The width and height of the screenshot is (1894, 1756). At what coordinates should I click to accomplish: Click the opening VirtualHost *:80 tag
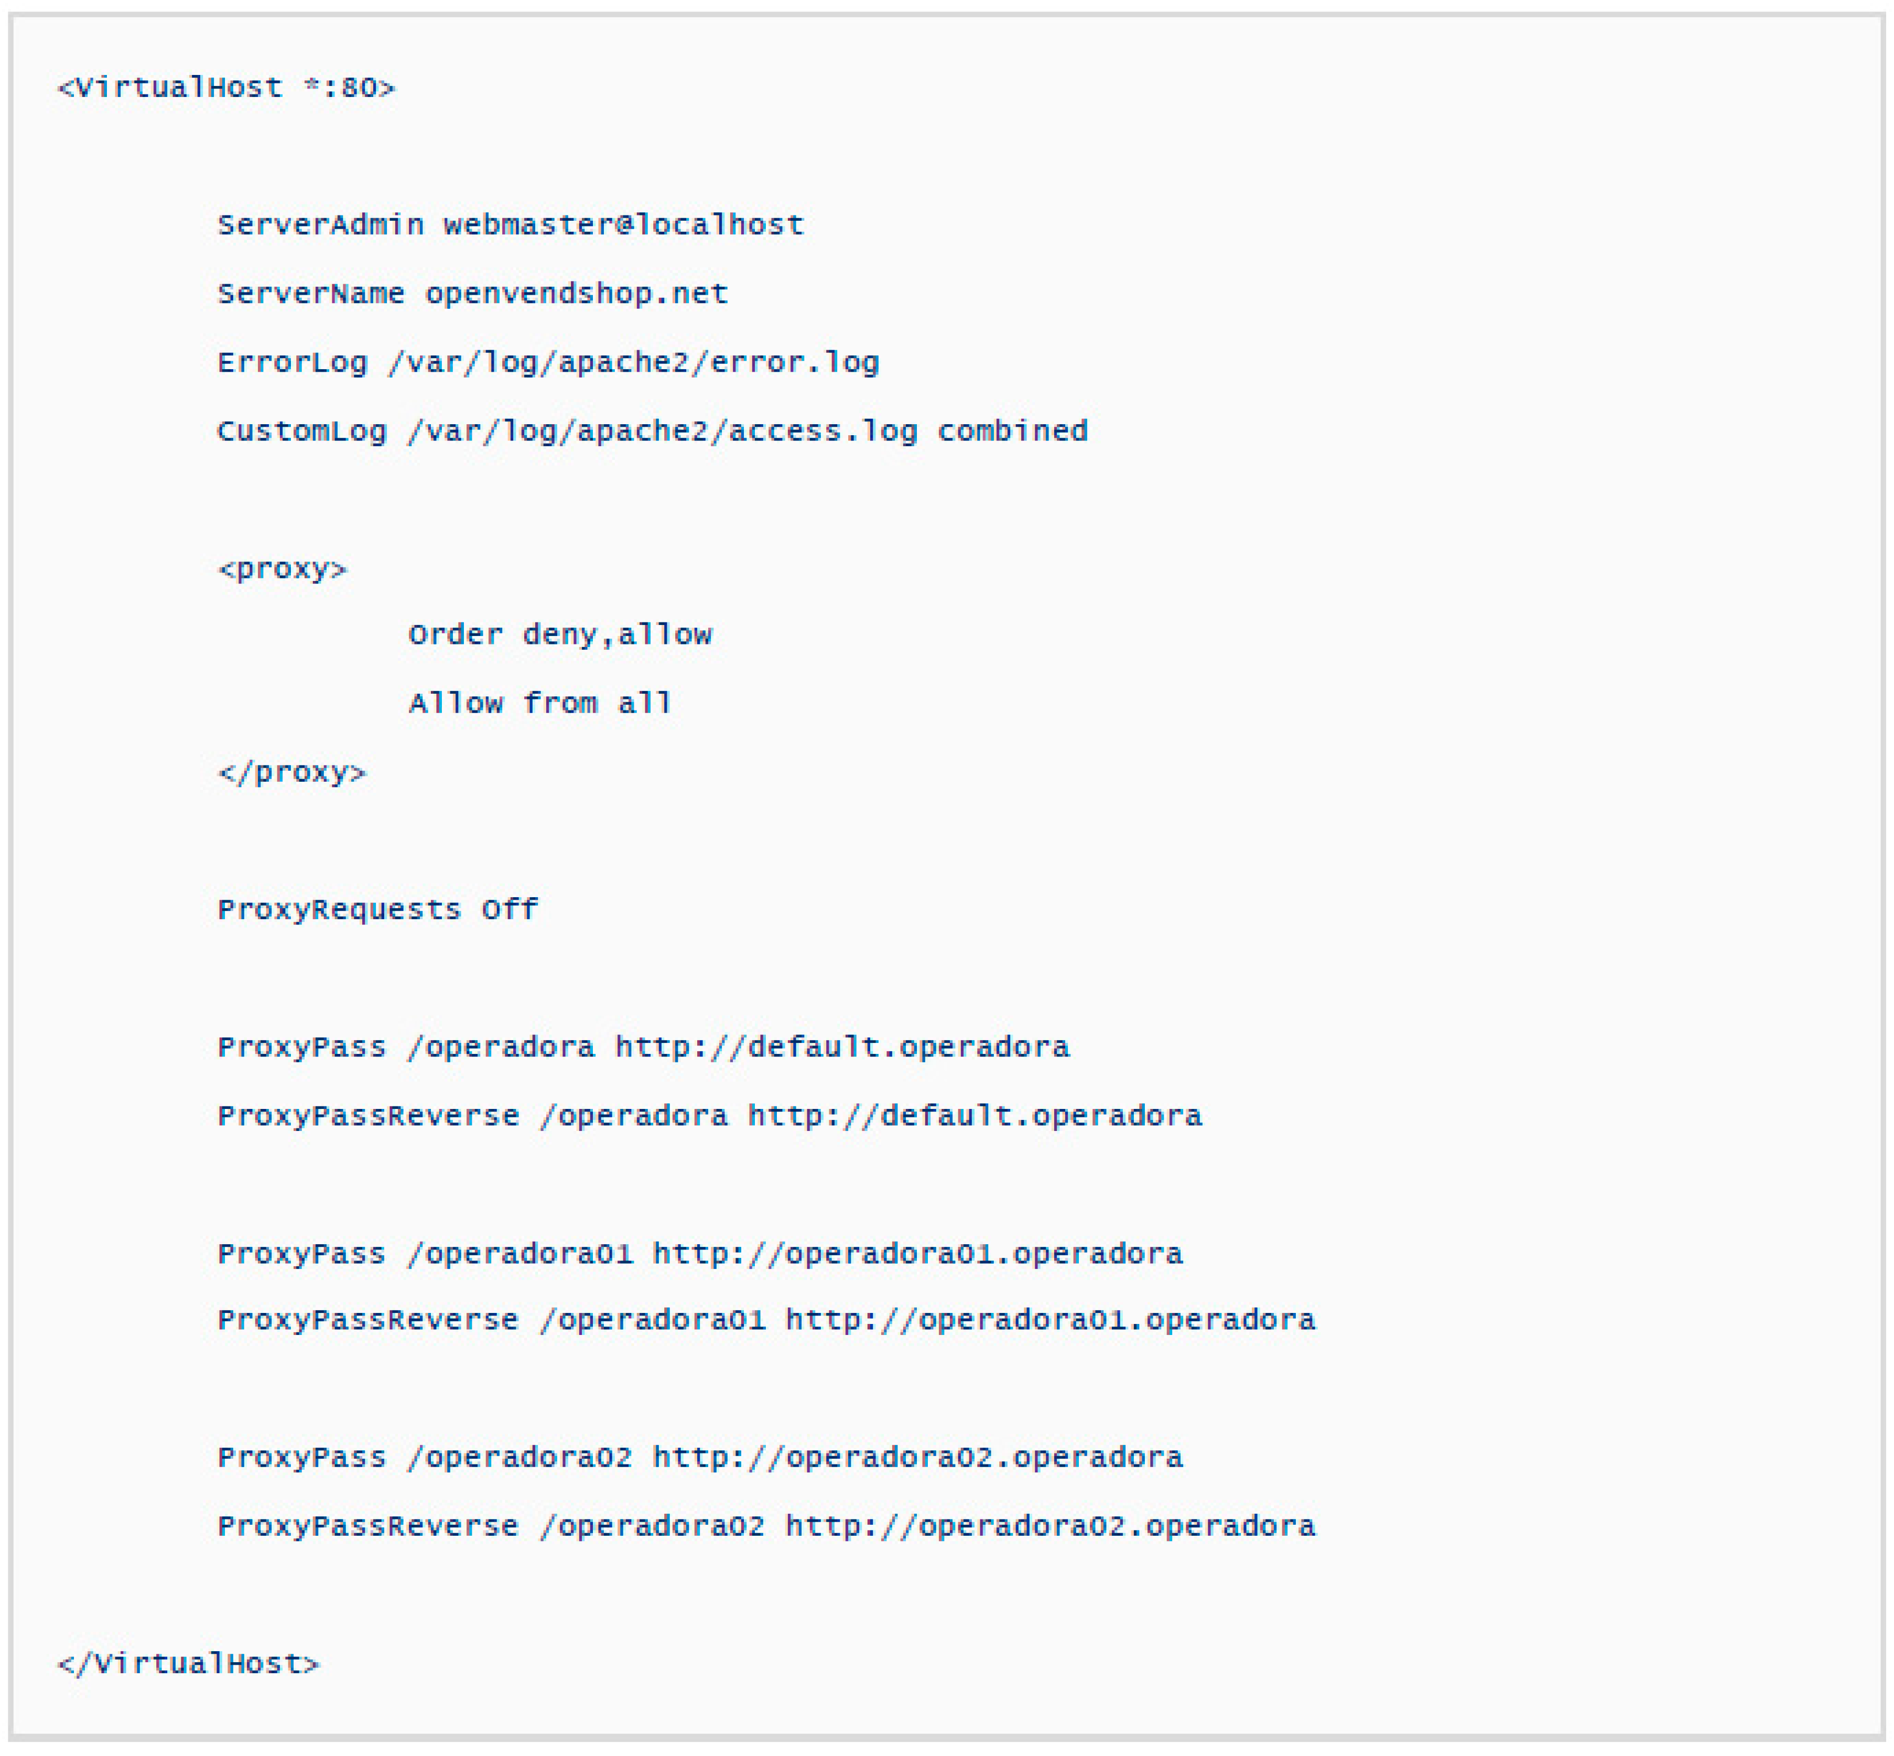coord(226,89)
